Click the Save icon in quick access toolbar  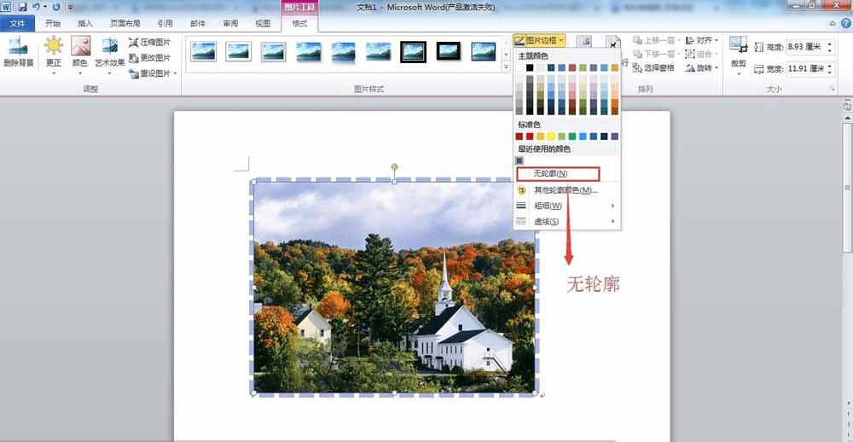22,7
